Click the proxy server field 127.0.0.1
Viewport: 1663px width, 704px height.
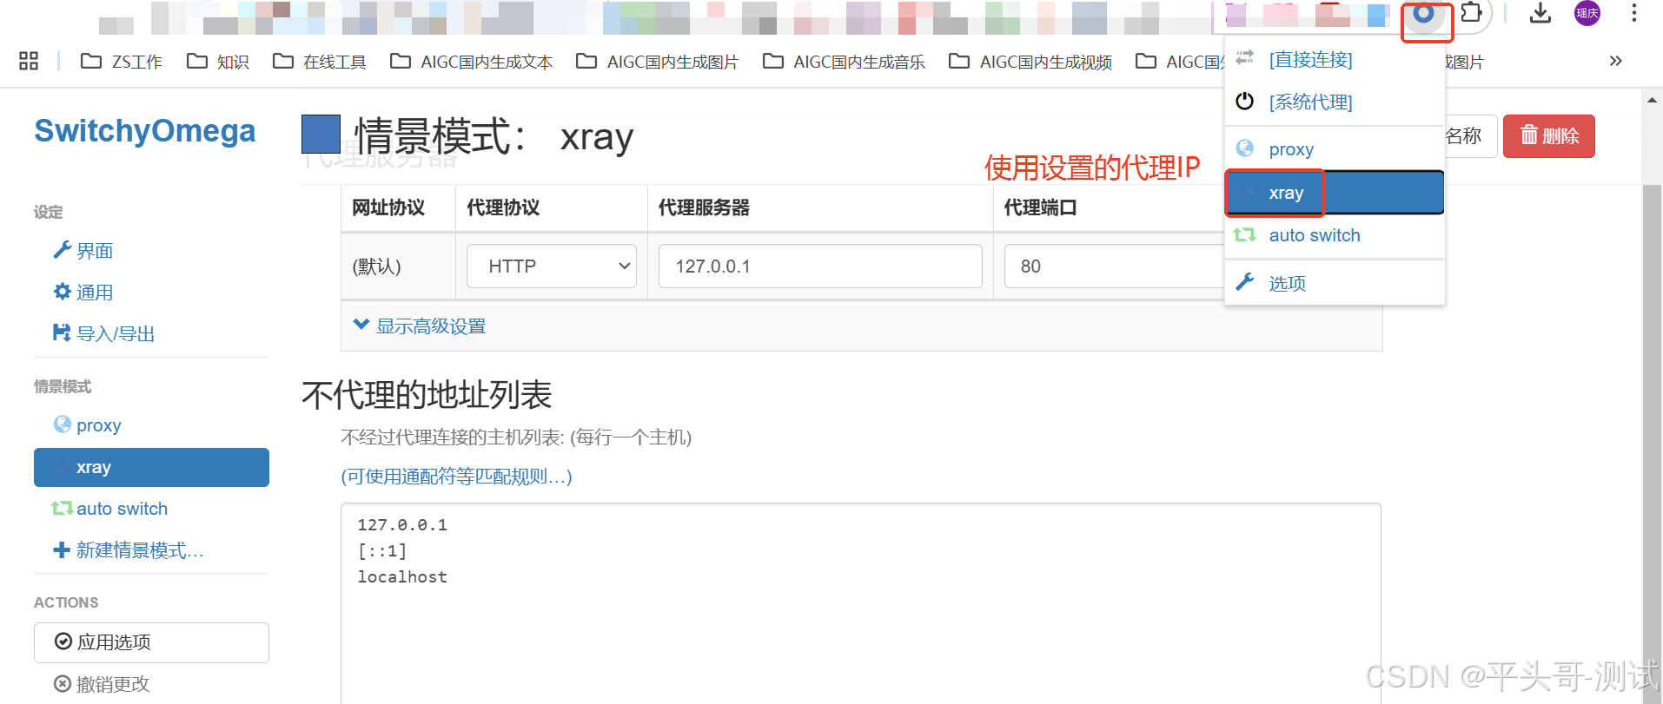coord(820,266)
